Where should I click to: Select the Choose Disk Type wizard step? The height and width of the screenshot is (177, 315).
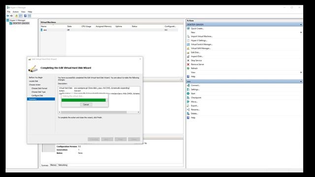pyautogui.click(x=38, y=92)
